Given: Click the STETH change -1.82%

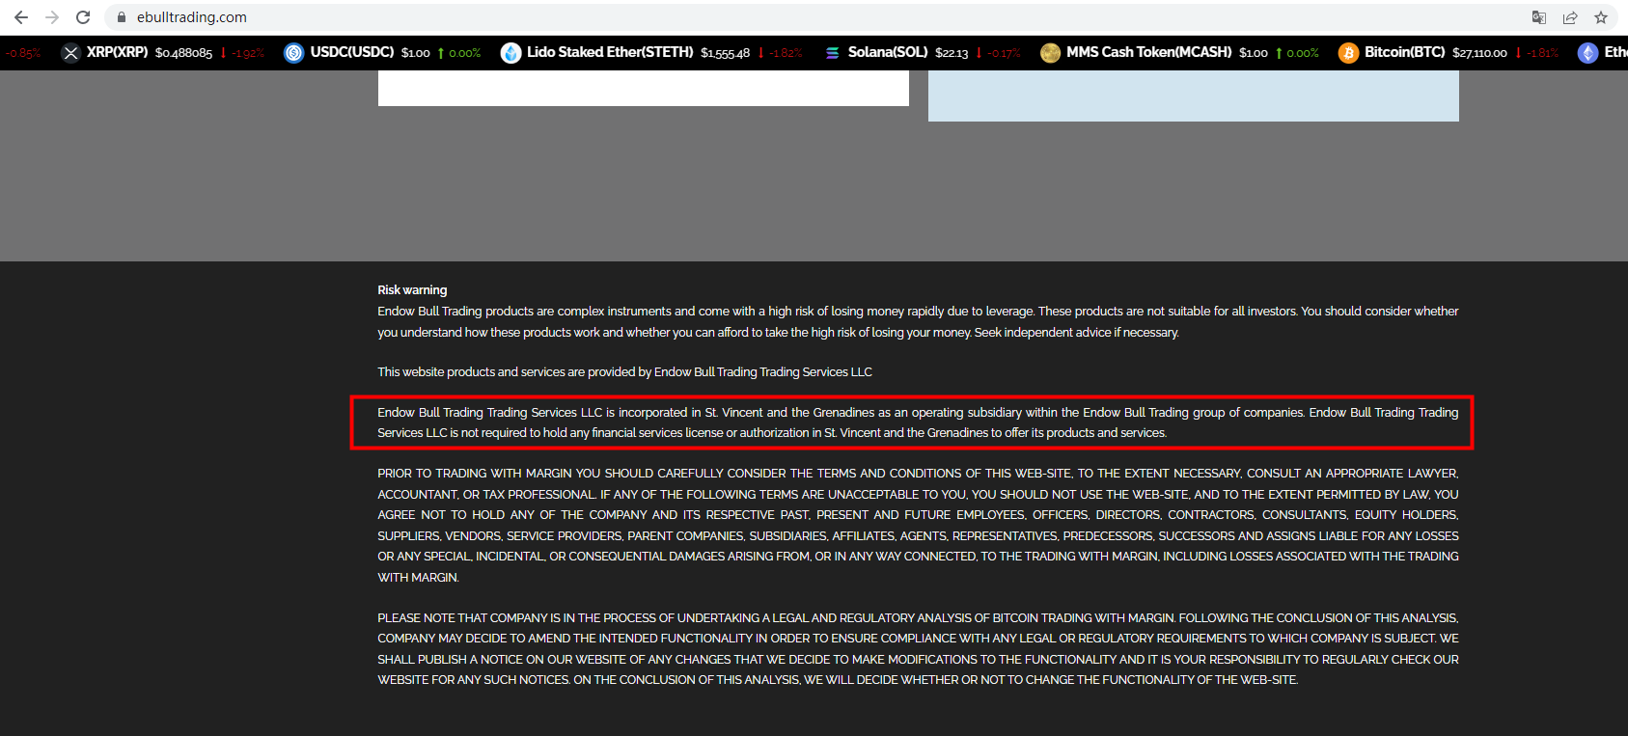Looking at the screenshot, I should 782,53.
